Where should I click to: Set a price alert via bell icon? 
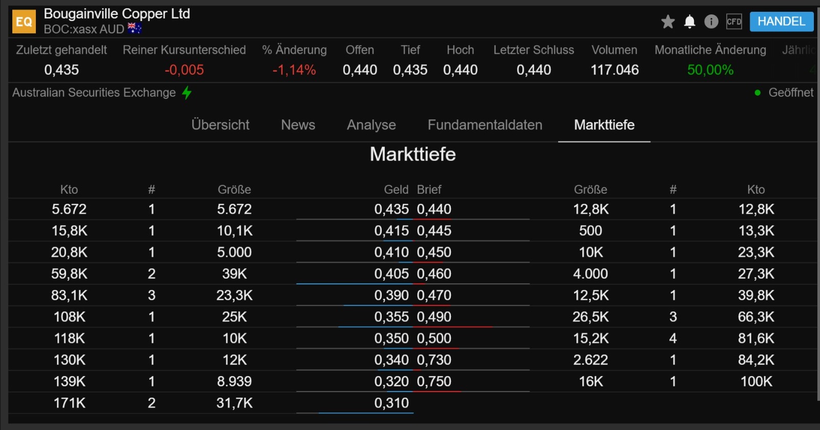click(690, 22)
